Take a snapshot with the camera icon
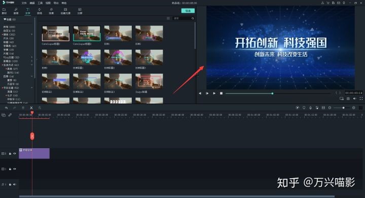 click(x=348, y=98)
